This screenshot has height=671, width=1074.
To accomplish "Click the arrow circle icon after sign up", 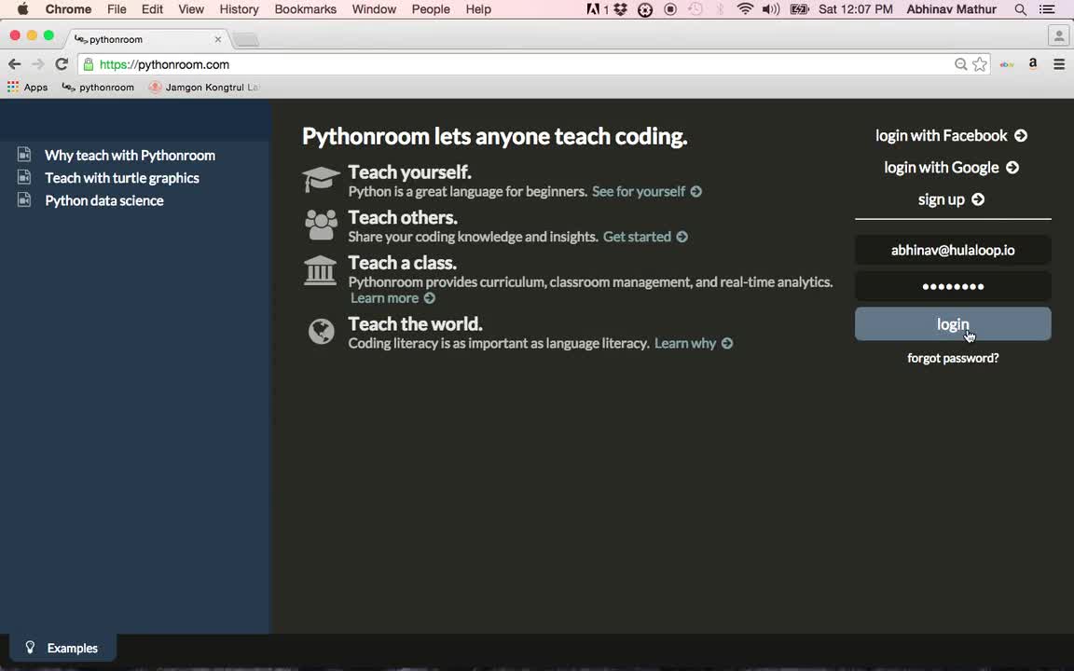I will 978,199.
